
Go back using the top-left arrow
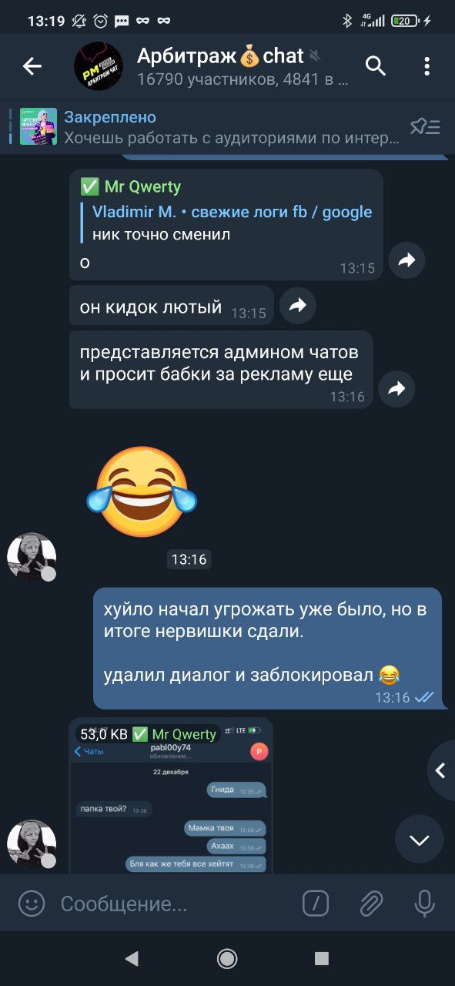[32, 67]
